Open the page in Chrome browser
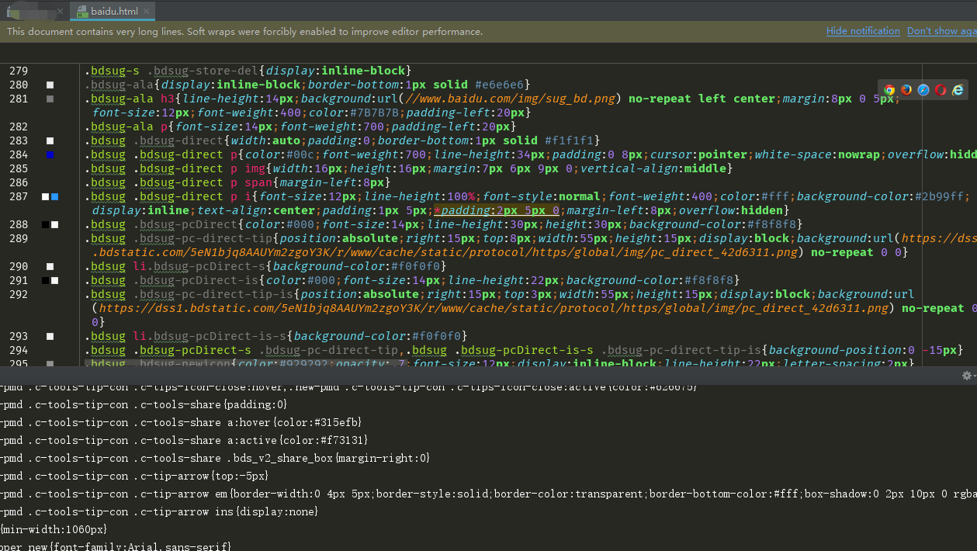The height and width of the screenshot is (551, 977). (889, 90)
